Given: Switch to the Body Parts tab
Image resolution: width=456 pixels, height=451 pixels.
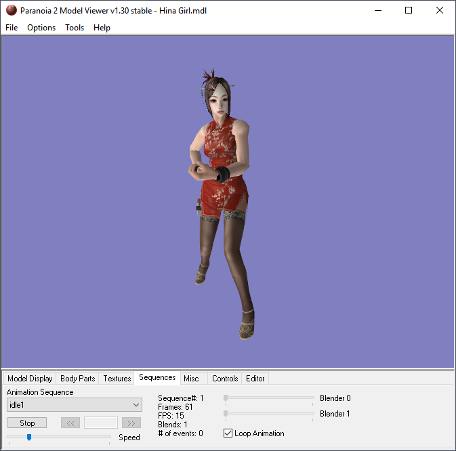Looking at the screenshot, I should 78,379.
